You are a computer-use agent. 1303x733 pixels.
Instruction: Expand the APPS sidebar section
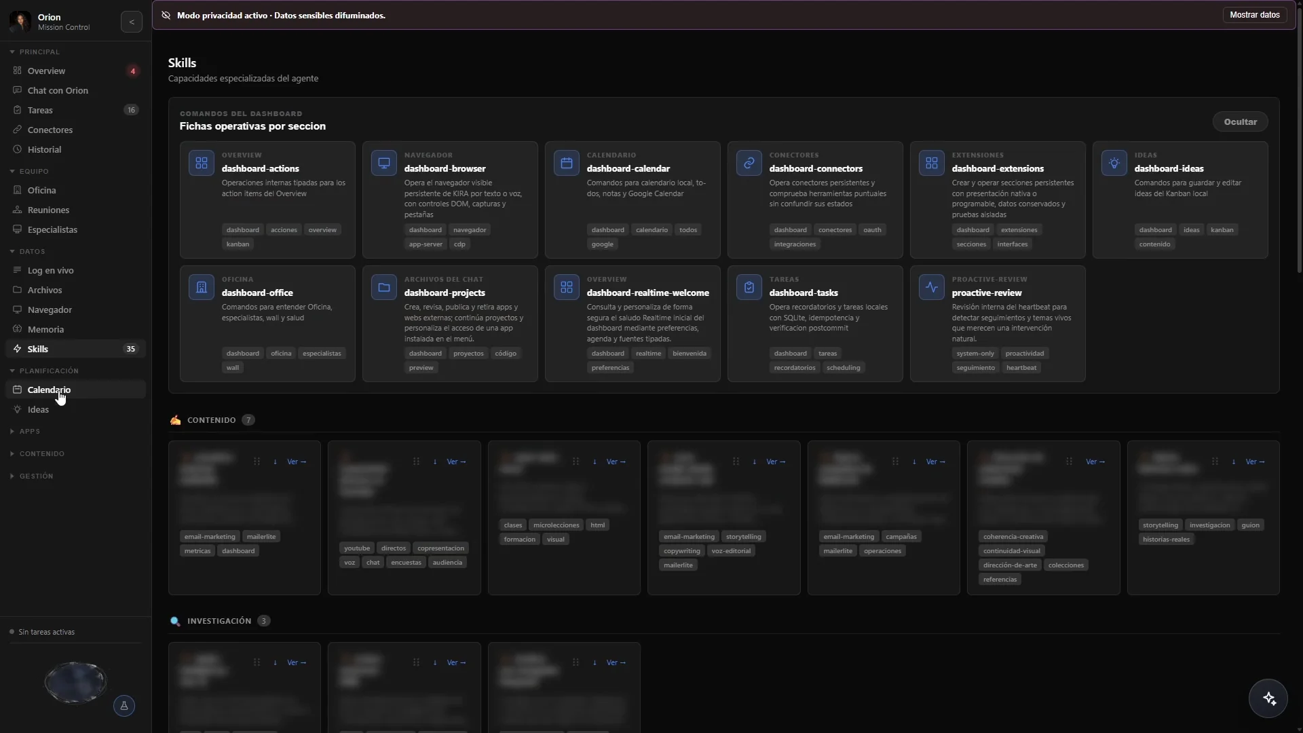(25, 431)
